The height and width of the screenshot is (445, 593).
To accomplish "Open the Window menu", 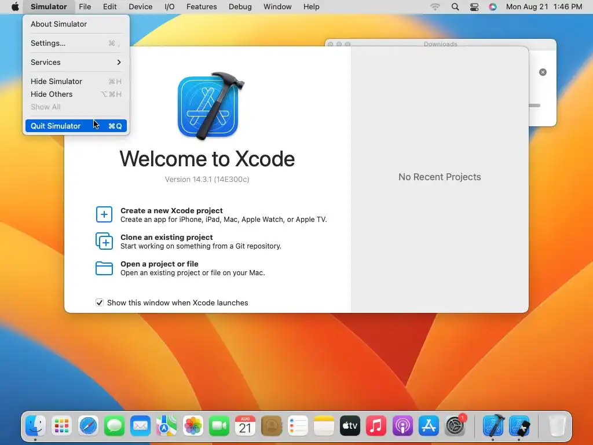I will click(277, 6).
